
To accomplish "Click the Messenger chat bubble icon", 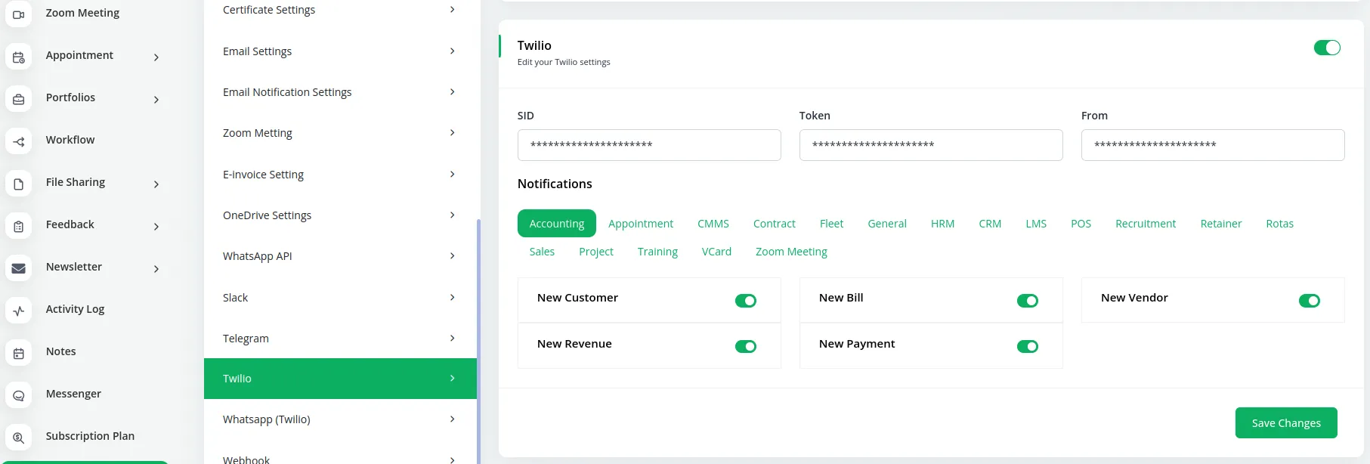I will [x=19, y=395].
